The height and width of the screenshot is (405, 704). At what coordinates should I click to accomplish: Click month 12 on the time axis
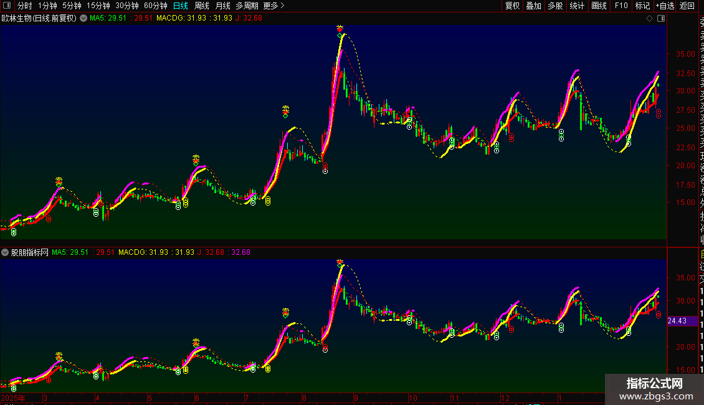(505, 398)
